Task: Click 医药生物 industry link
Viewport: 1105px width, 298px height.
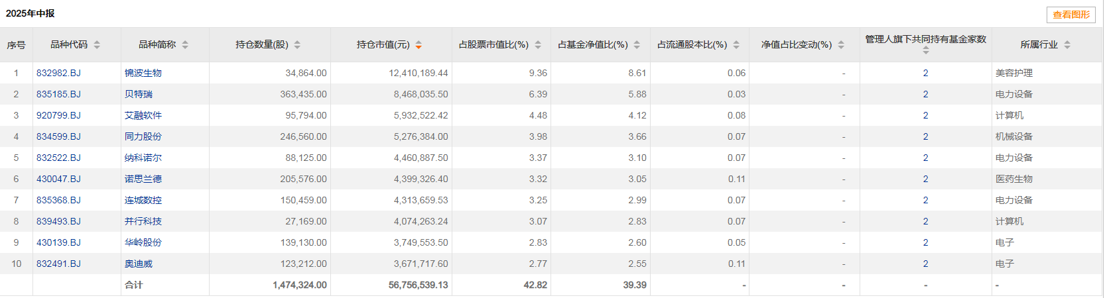Action: [1013, 179]
